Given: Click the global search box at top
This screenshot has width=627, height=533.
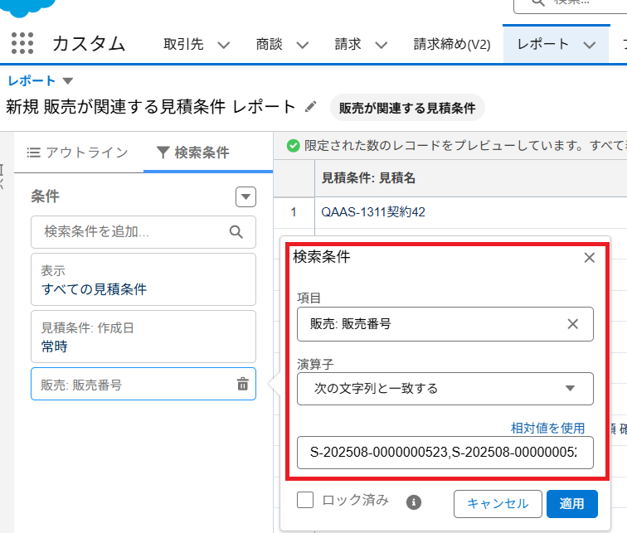Looking at the screenshot, I should point(571,6).
